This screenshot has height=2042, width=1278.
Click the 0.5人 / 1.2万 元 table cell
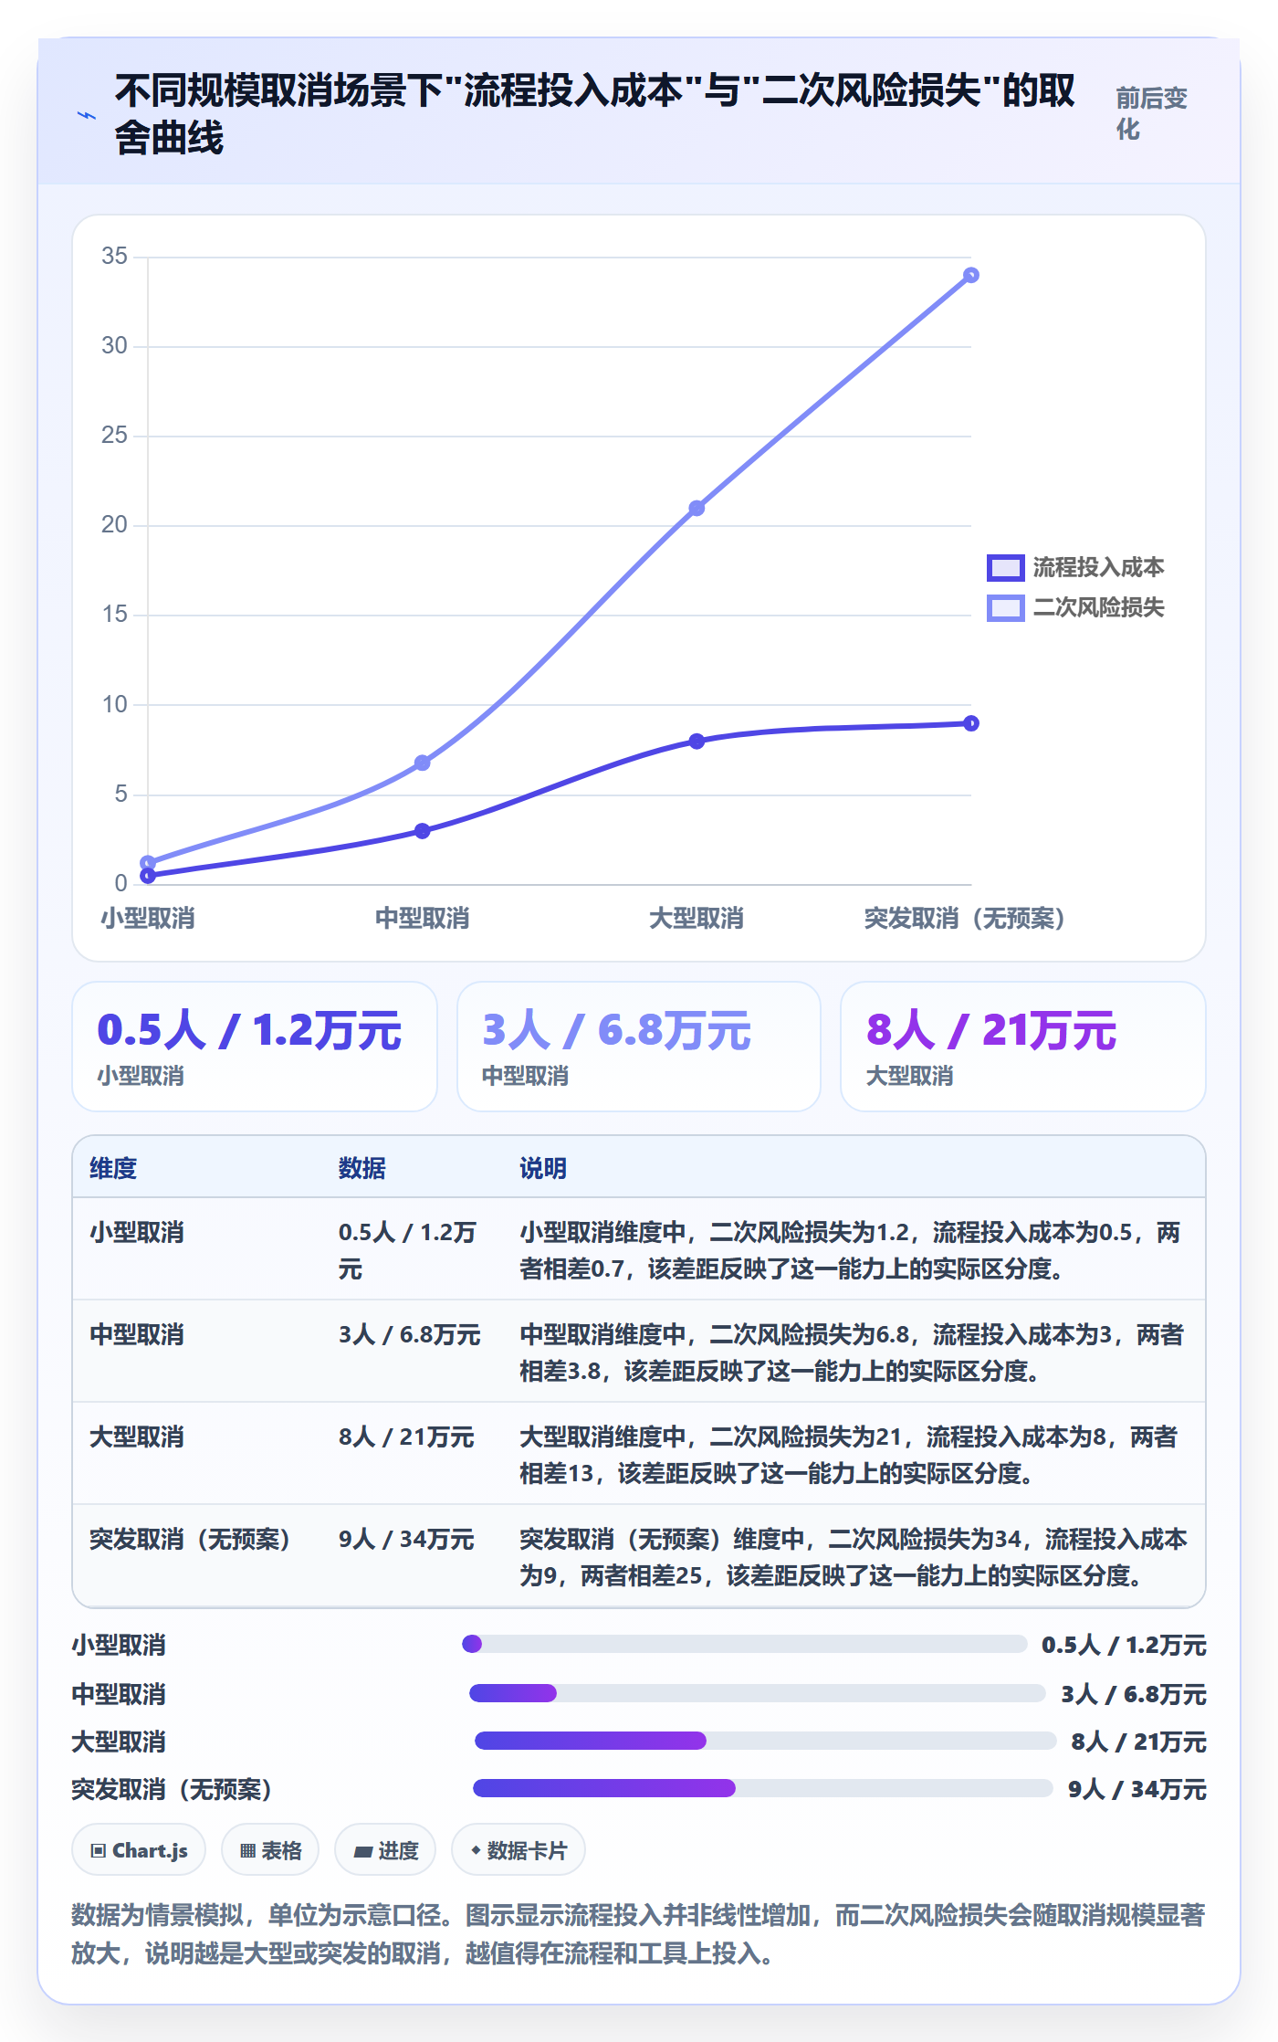[407, 1250]
